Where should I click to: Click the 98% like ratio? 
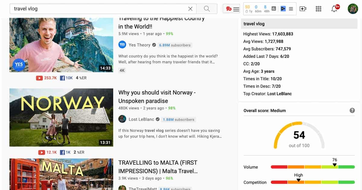click(x=172, y=108)
